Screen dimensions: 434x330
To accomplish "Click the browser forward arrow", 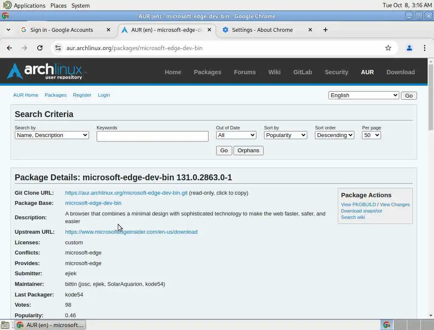I will (25, 48).
